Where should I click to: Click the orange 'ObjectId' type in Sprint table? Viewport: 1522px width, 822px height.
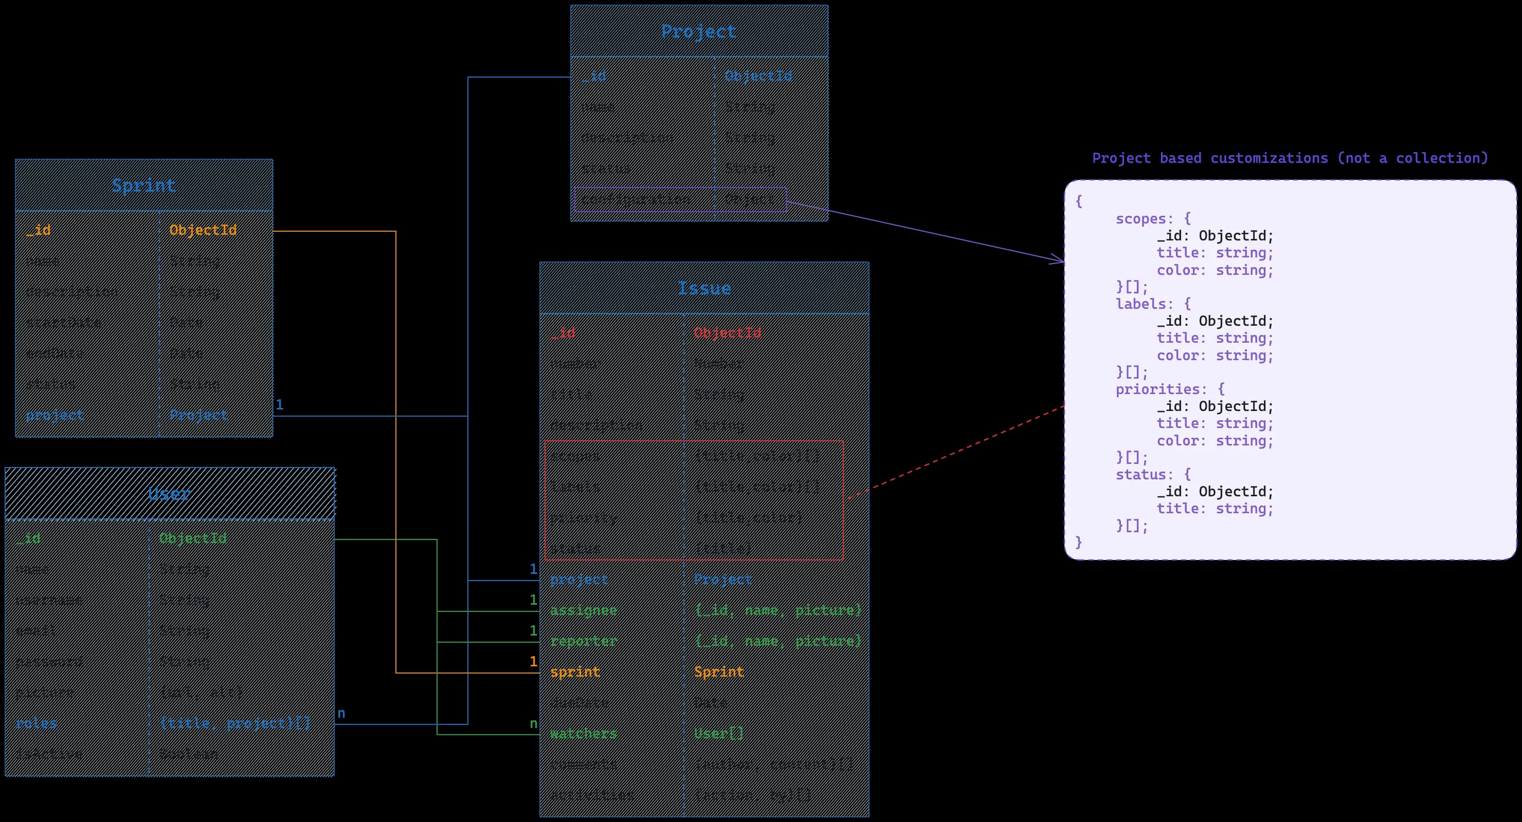click(203, 230)
